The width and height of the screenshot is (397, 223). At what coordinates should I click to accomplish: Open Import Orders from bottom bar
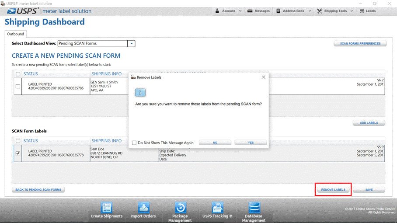pyautogui.click(x=143, y=210)
